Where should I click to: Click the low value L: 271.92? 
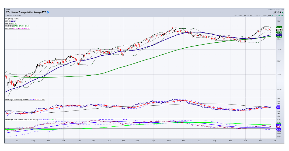(x=257, y=15)
